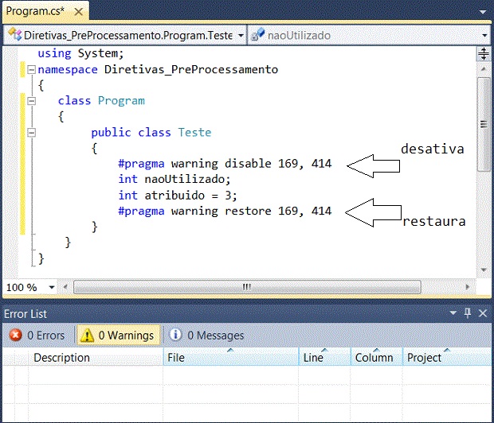Sort by the Project column header
This screenshot has width=494, height=423.
tap(447, 357)
